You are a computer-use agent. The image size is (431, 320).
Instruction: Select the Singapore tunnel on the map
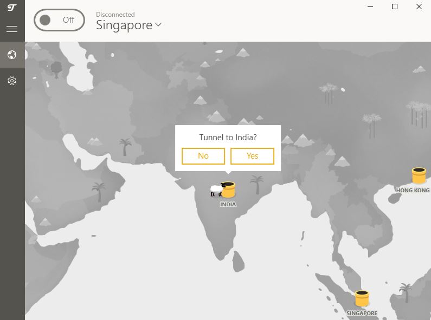tap(362, 298)
